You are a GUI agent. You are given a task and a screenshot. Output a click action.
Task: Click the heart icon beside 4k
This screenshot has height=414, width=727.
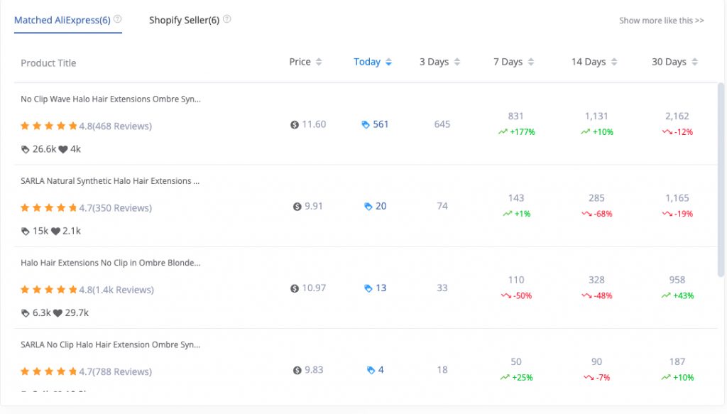tap(63, 149)
